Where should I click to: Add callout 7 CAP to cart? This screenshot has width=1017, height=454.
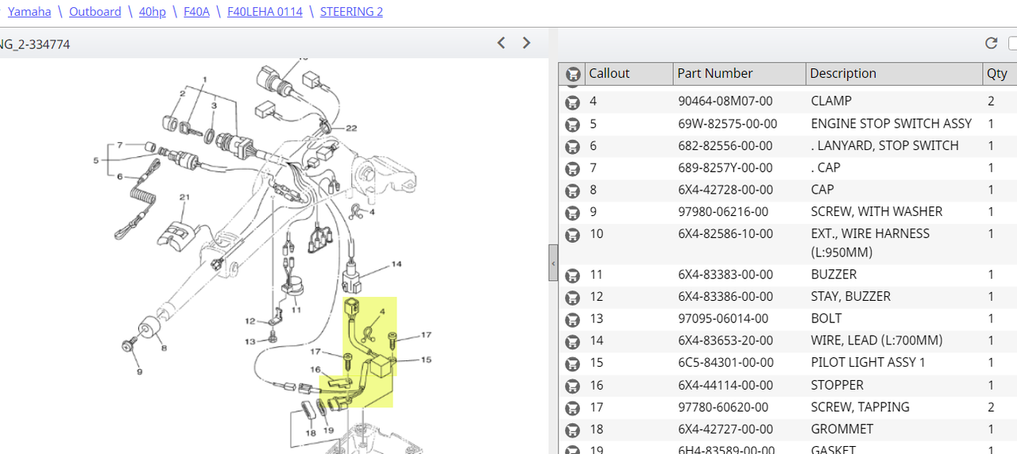[x=572, y=168]
